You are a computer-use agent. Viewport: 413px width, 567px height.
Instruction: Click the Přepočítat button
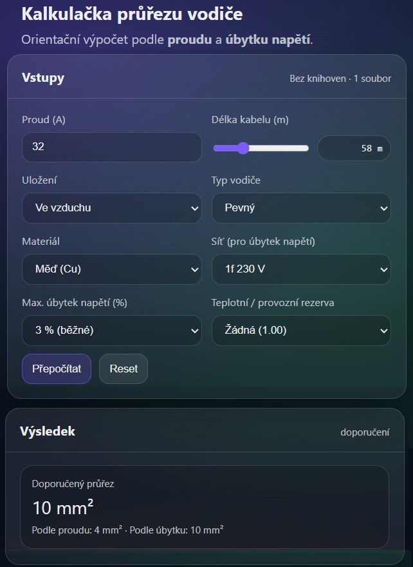pyautogui.click(x=56, y=369)
